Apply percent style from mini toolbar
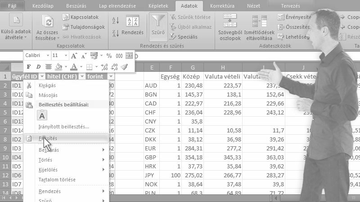The width and height of the screenshot is (360, 202). point(109,56)
